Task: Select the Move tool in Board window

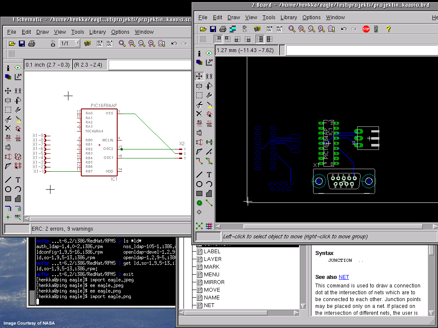Action: 199,76
